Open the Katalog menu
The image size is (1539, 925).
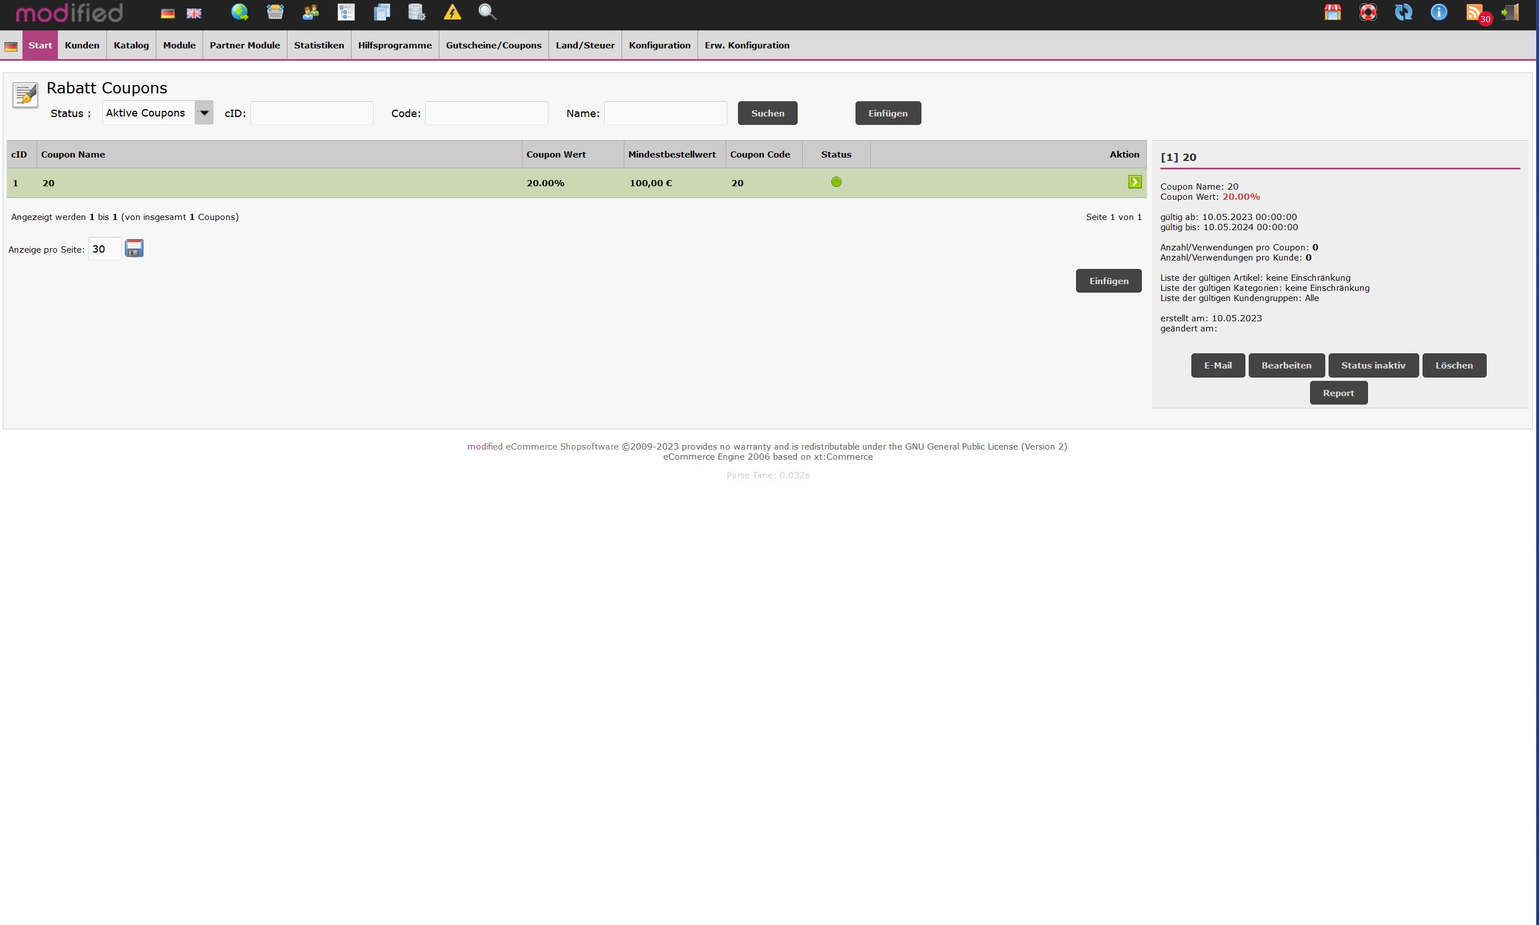tap(131, 46)
